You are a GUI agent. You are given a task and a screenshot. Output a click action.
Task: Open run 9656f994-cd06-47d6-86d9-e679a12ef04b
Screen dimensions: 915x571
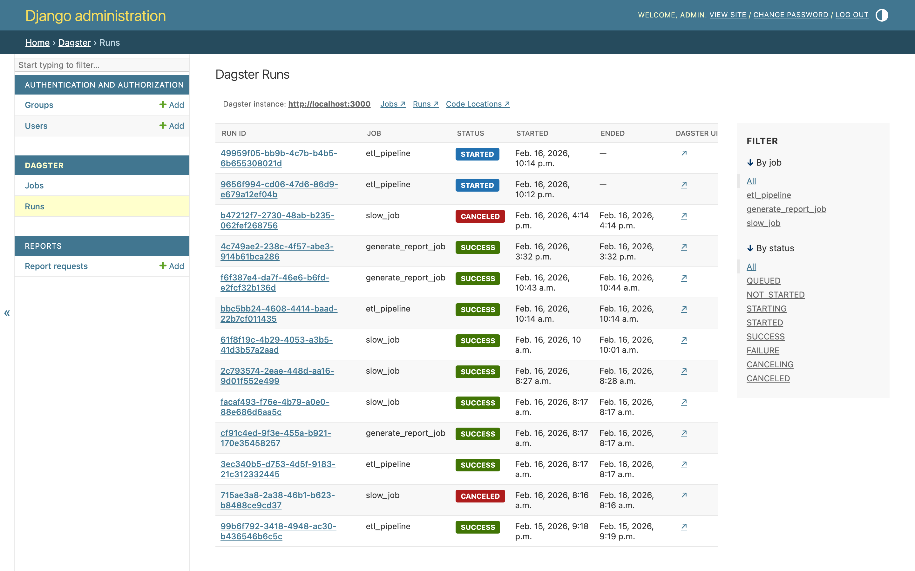click(x=279, y=189)
